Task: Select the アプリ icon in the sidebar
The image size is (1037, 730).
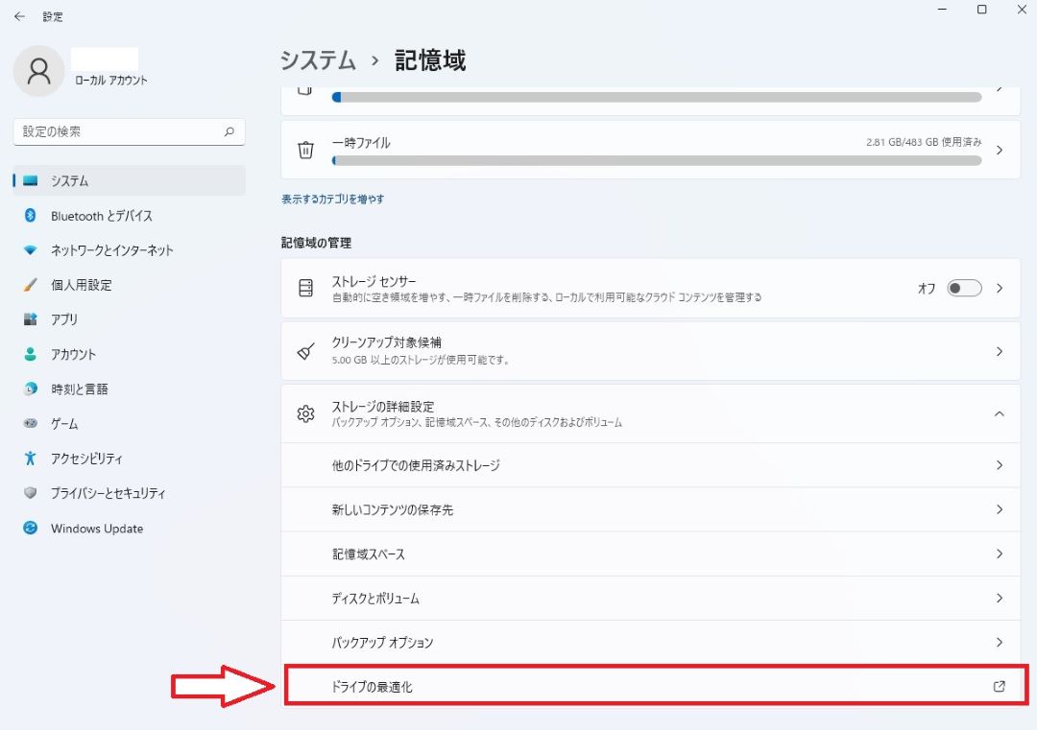Action: 33,319
